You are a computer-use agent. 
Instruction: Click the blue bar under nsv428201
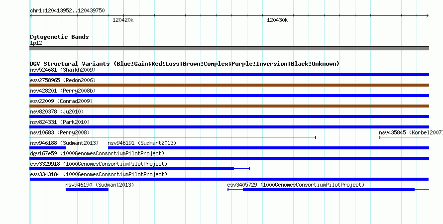(x=229, y=96)
